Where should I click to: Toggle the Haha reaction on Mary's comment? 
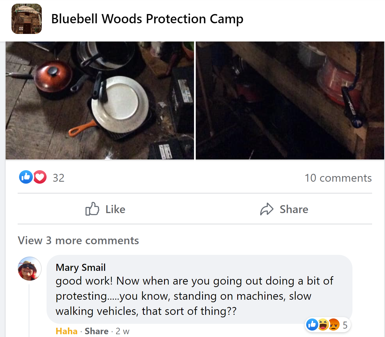(66, 331)
